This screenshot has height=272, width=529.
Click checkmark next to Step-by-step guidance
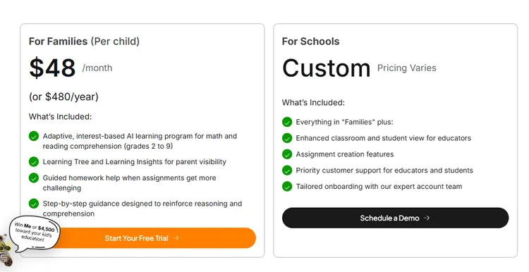(34, 204)
